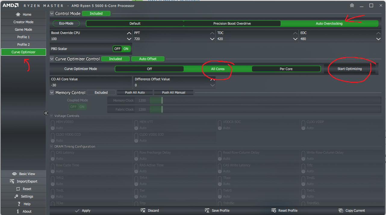Set Curve Optimizer Mode to Off
Image resolution: width=386 pixels, height=215 pixels.
pos(149,69)
